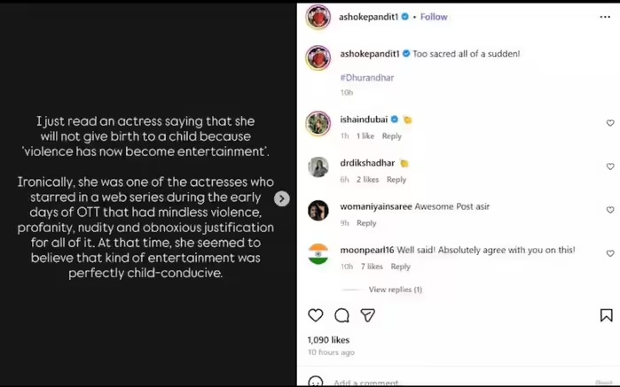This screenshot has height=387, width=620.
Task: Follow ashokepandit1 from the header
Action: (x=434, y=17)
